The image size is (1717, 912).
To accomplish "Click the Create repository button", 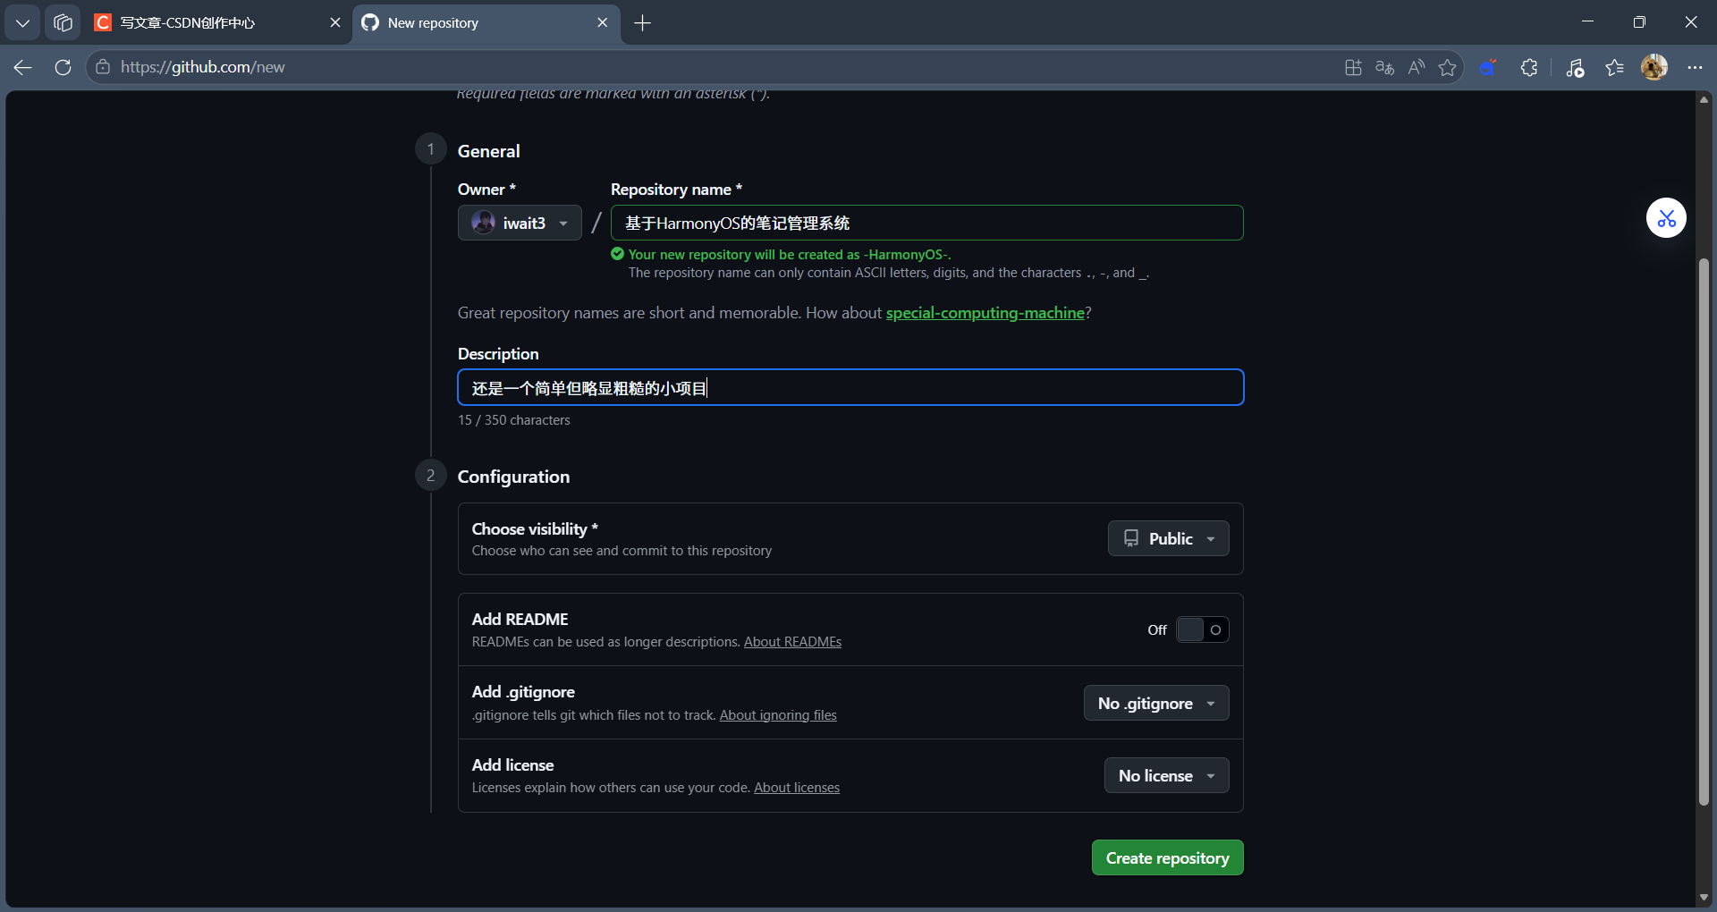I will pyautogui.click(x=1167, y=857).
